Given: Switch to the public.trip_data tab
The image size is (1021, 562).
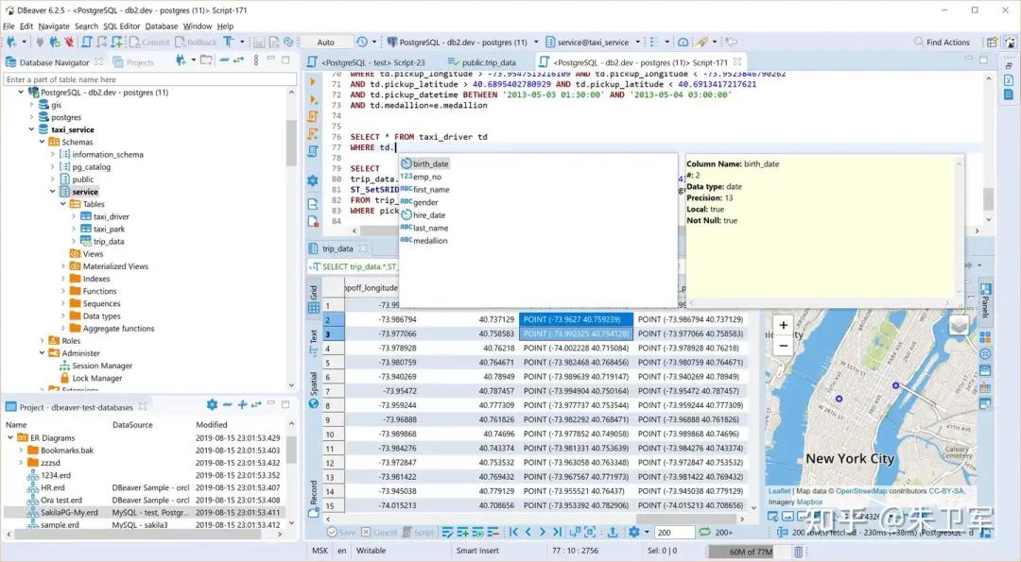Looking at the screenshot, I should [488, 62].
